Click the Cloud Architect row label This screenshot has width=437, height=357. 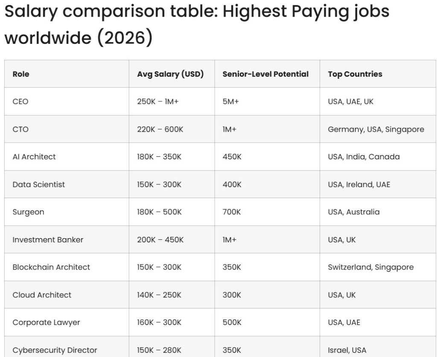[42, 295]
